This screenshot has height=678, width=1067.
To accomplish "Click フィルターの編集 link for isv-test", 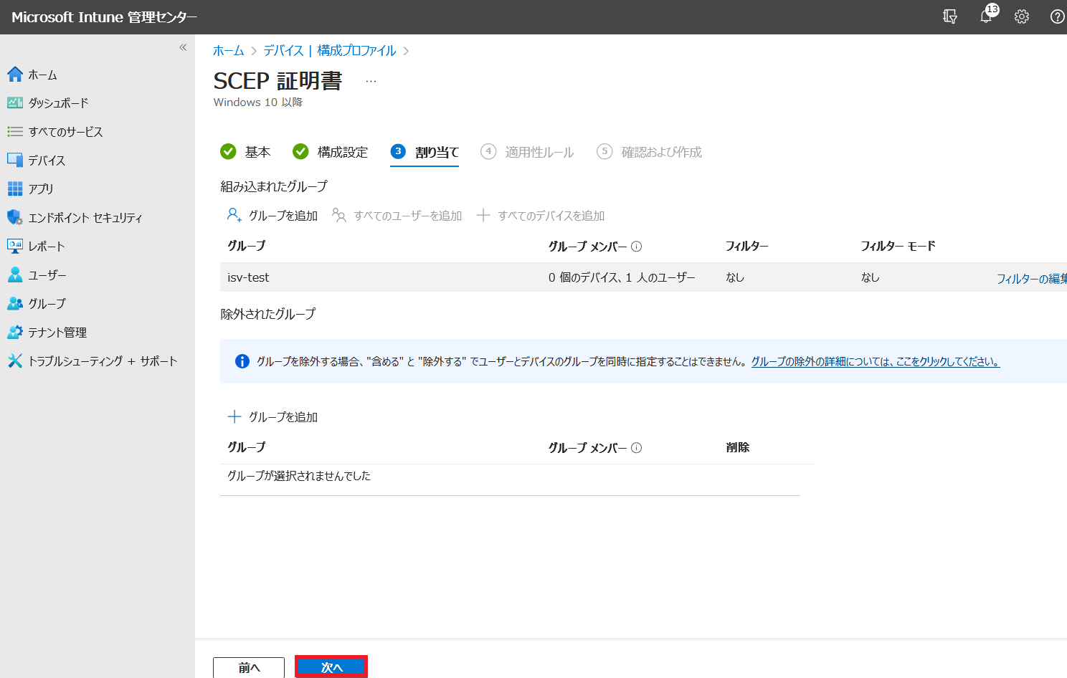I will 1031,279.
